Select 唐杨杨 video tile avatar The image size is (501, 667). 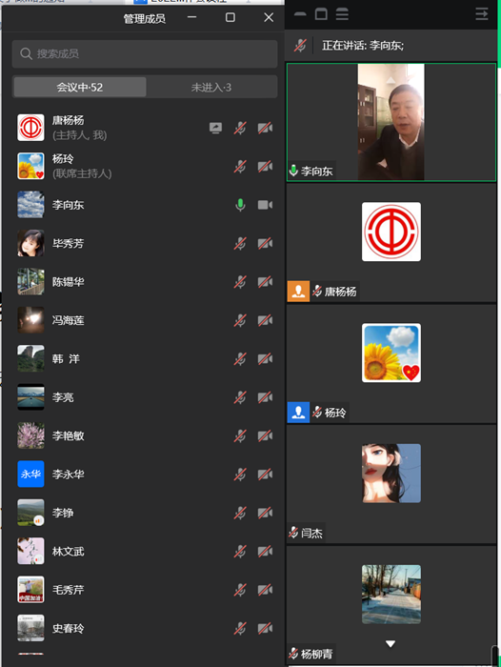pyautogui.click(x=391, y=232)
